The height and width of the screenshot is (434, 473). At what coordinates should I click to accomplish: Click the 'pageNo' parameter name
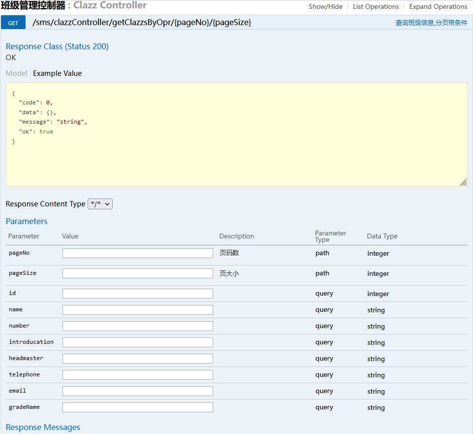tap(19, 253)
